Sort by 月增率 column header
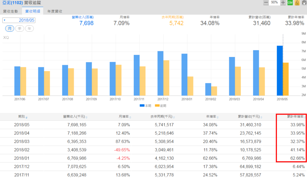Screen dimensions: 307x178 click(x=125, y=117)
